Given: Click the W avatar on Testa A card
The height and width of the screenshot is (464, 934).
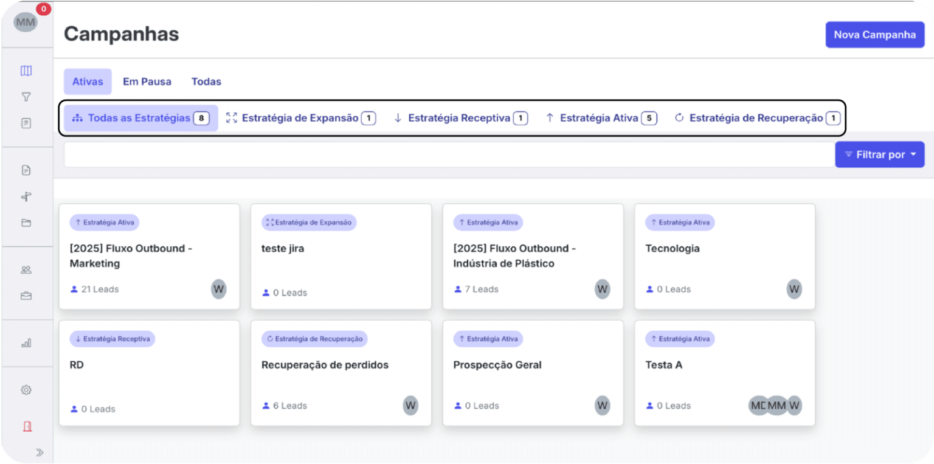Looking at the screenshot, I should tap(794, 405).
